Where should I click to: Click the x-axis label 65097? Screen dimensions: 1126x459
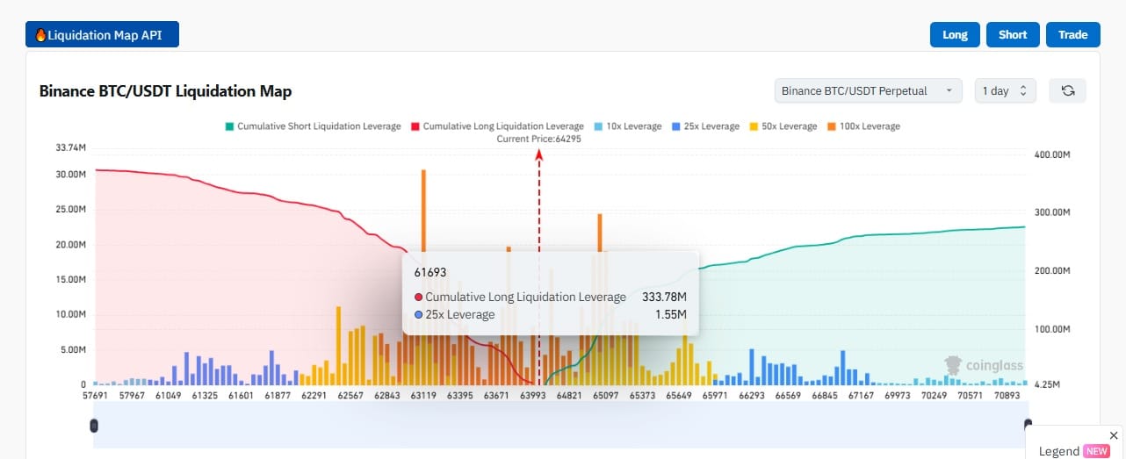[x=606, y=396]
